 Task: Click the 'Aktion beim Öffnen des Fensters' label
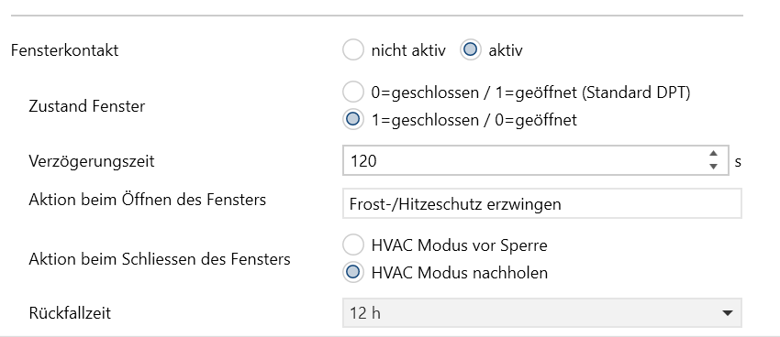tap(147, 200)
